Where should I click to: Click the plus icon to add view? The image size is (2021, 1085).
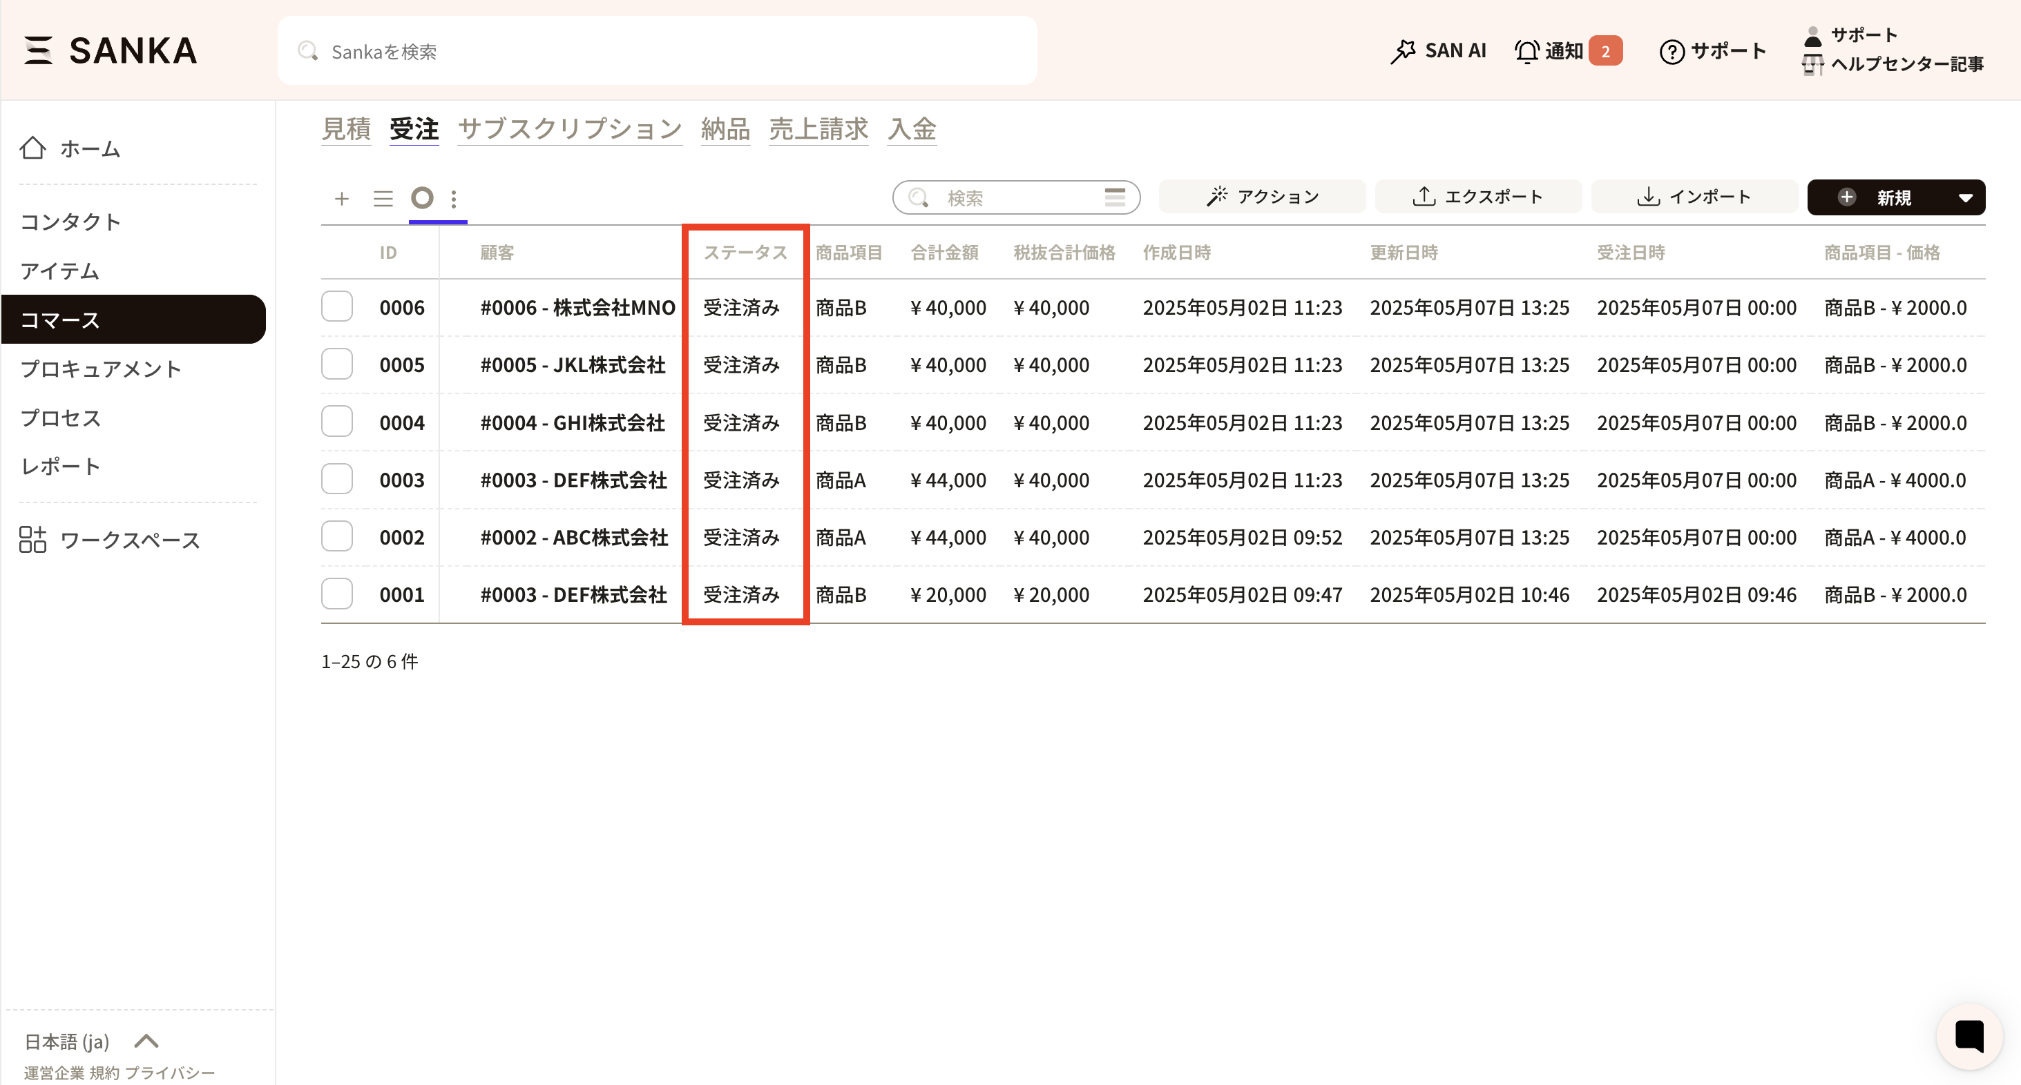coord(341,198)
